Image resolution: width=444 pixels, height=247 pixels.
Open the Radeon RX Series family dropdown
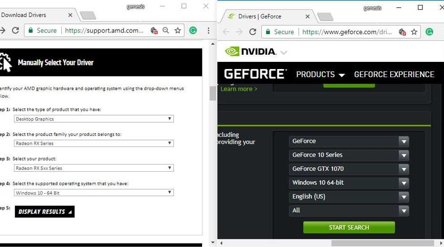[94, 143]
